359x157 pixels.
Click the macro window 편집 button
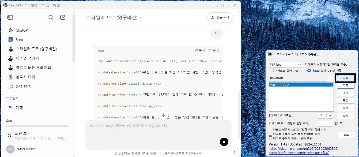click(345, 100)
